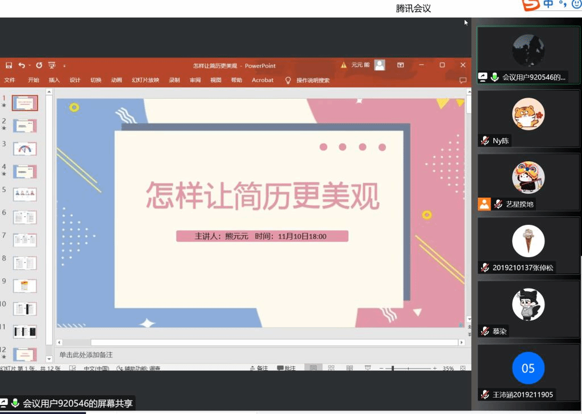Image resolution: width=582 pixels, height=414 pixels.
Task: Start slideshow from beginning via toolbar icon
Action: 52,65
